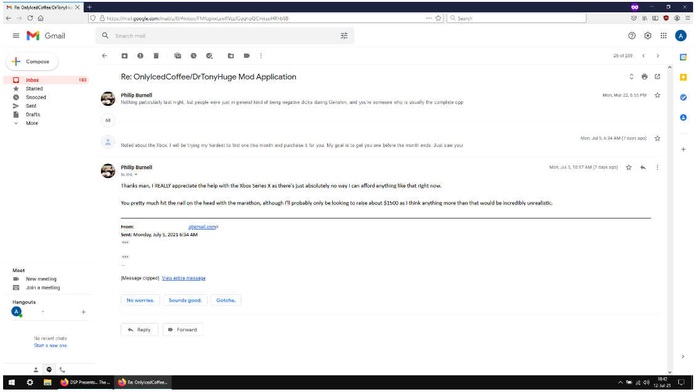Hide the side panel chevron
The image size is (698, 392).
[683, 356]
